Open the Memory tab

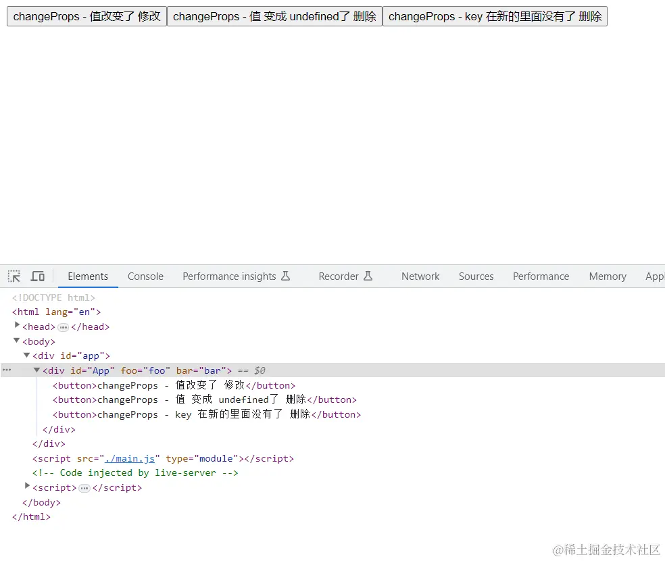[x=608, y=276]
